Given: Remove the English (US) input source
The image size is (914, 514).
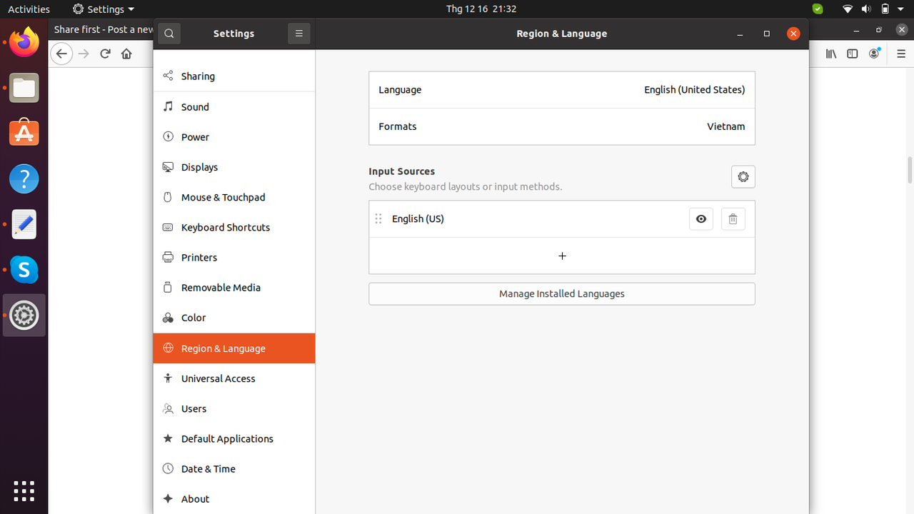Looking at the screenshot, I should coord(733,219).
